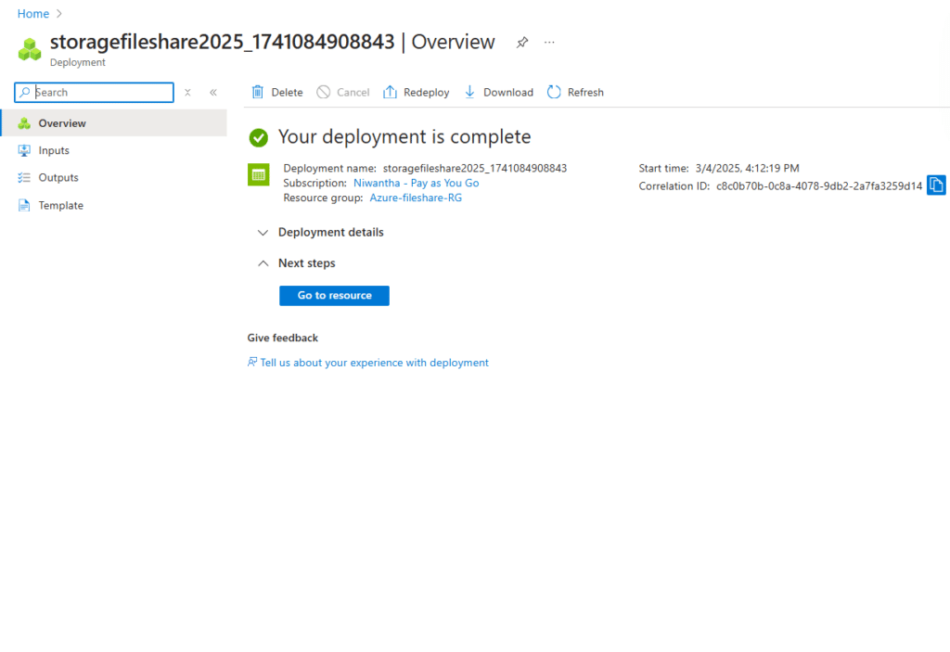Image resolution: width=950 pixels, height=652 pixels.
Task: Open the ellipsis more options menu
Action: pyautogui.click(x=549, y=43)
